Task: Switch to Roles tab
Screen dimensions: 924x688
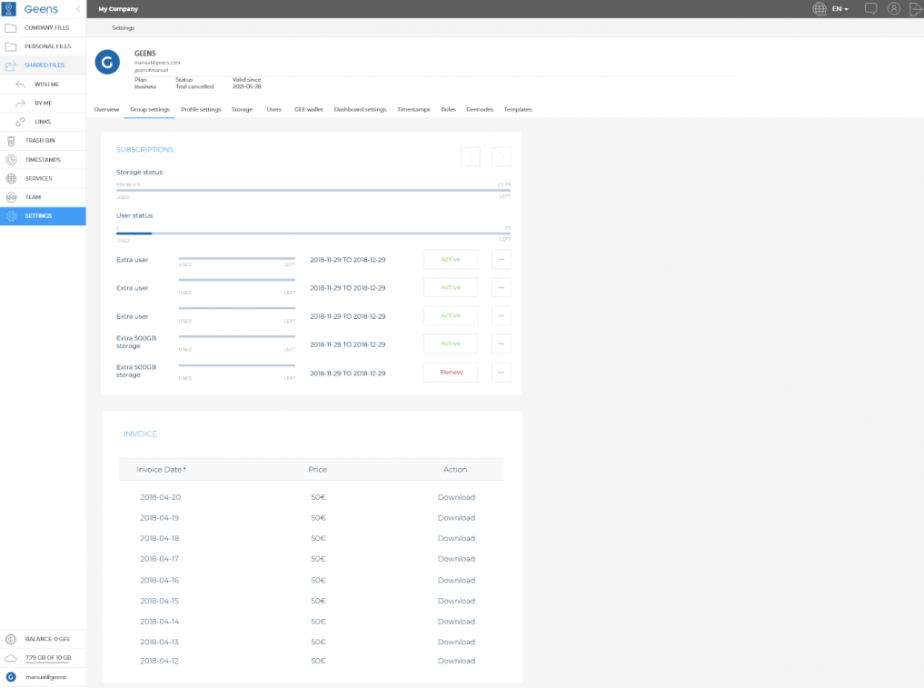Action: click(x=449, y=110)
